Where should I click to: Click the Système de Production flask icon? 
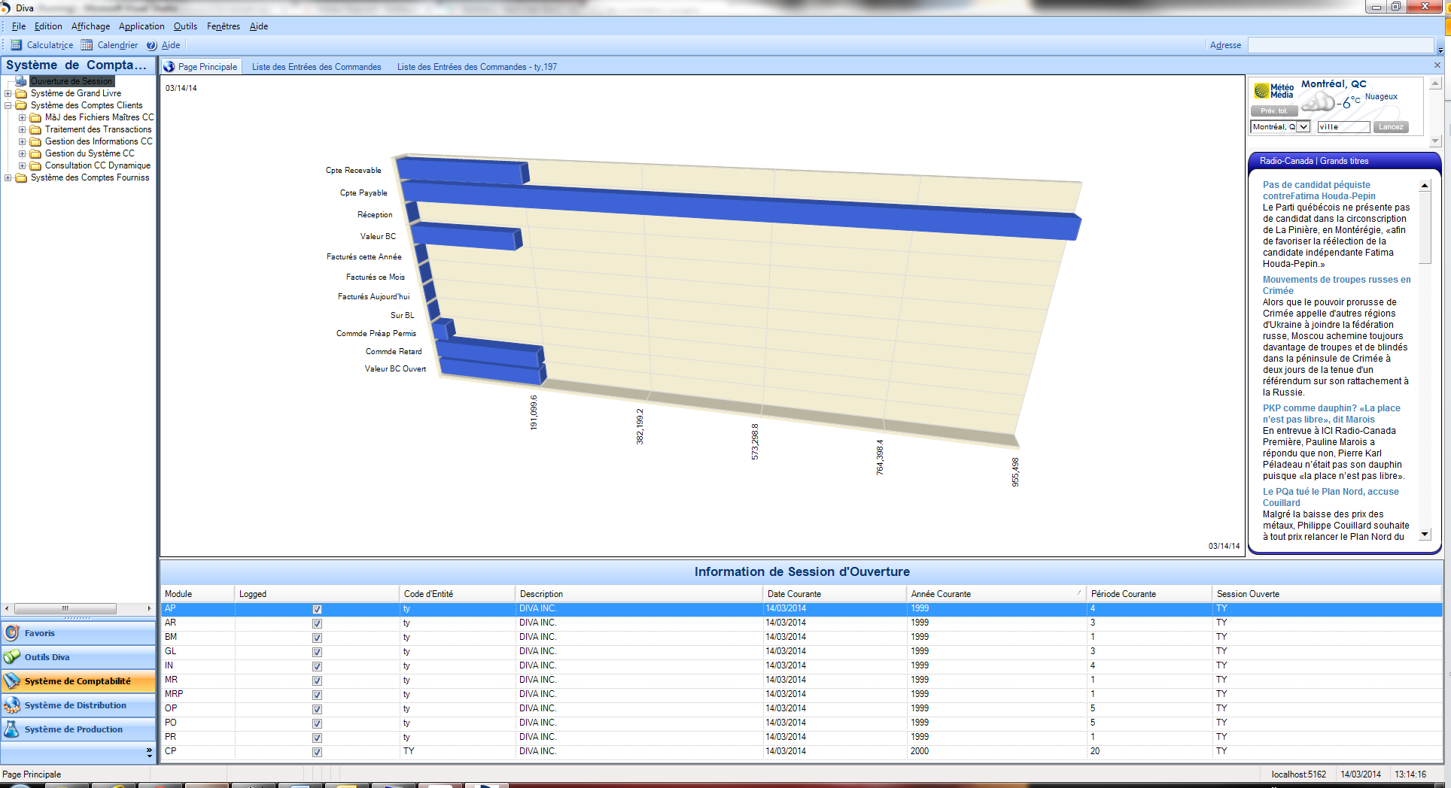(x=12, y=729)
